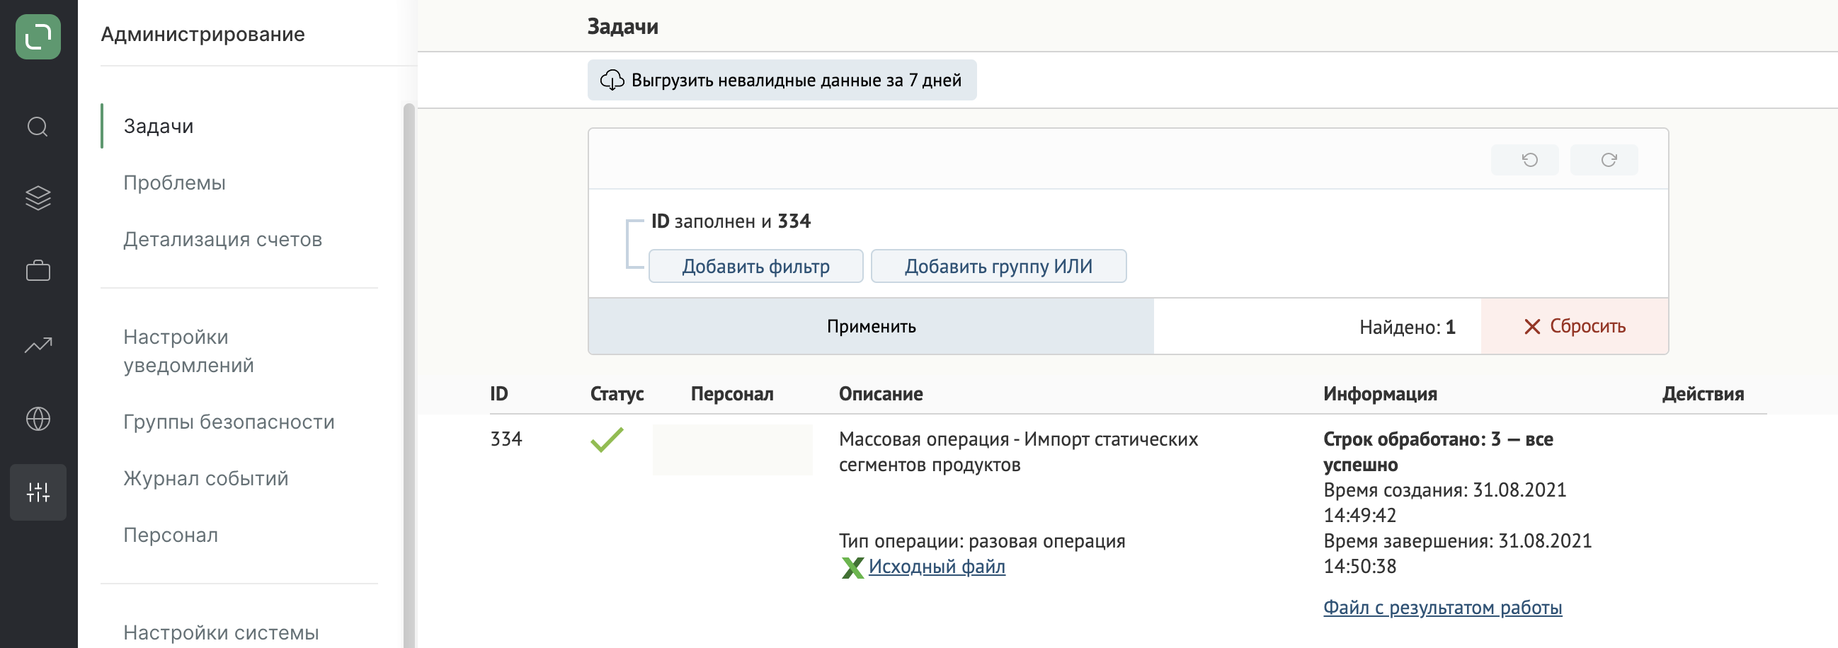Click the Персонал column header
1838x648 pixels.
(x=731, y=393)
